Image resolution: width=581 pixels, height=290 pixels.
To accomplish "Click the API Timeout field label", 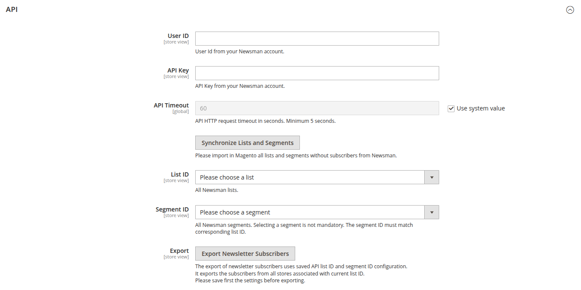I will (171, 105).
